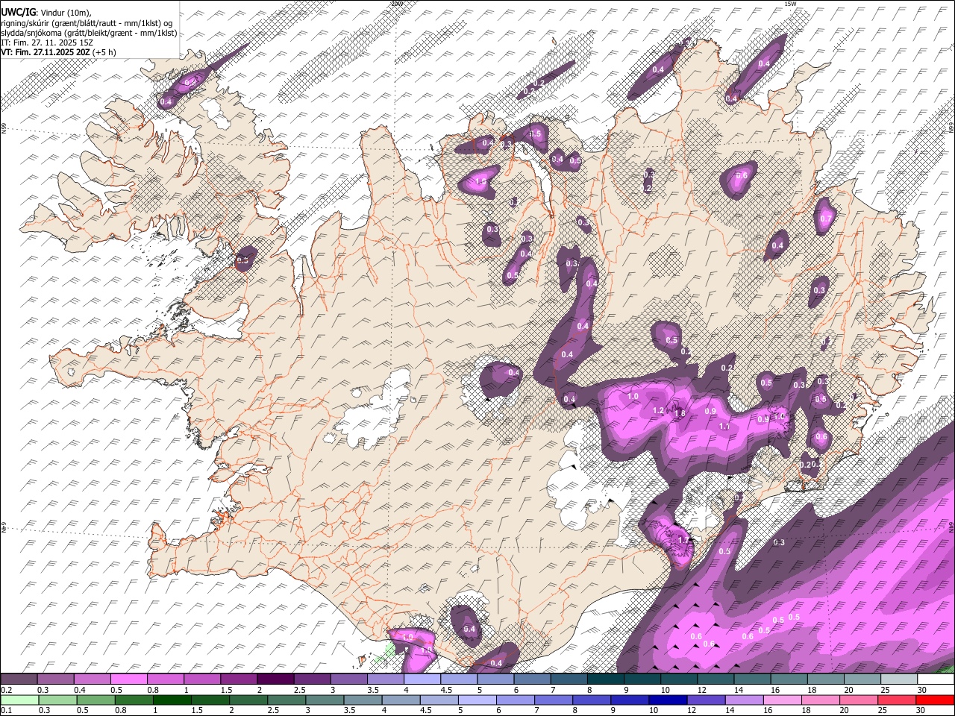The image size is (955, 716).
Task: Select the darkest green 1 swatch in the lower legend
Action: tap(172, 700)
